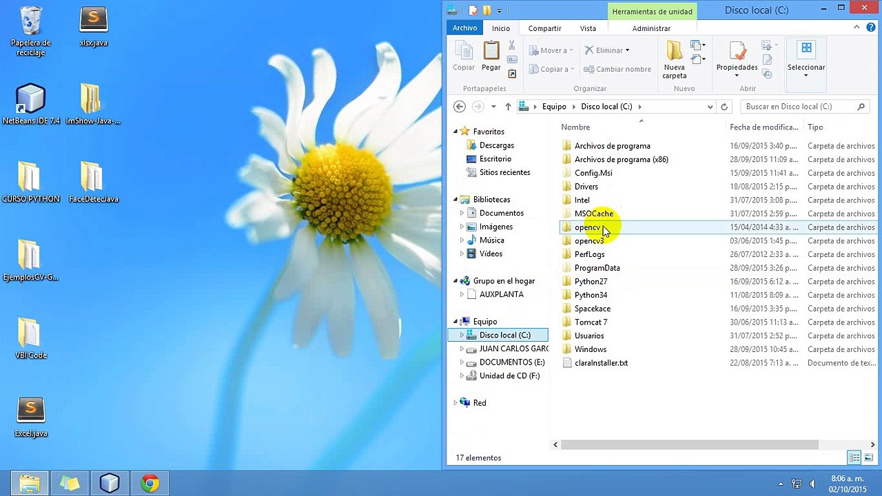Image resolution: width=882 pixels, height=496 pixels.
Task: Create a folder with Nueva carpeta icon
Action: 675,51
